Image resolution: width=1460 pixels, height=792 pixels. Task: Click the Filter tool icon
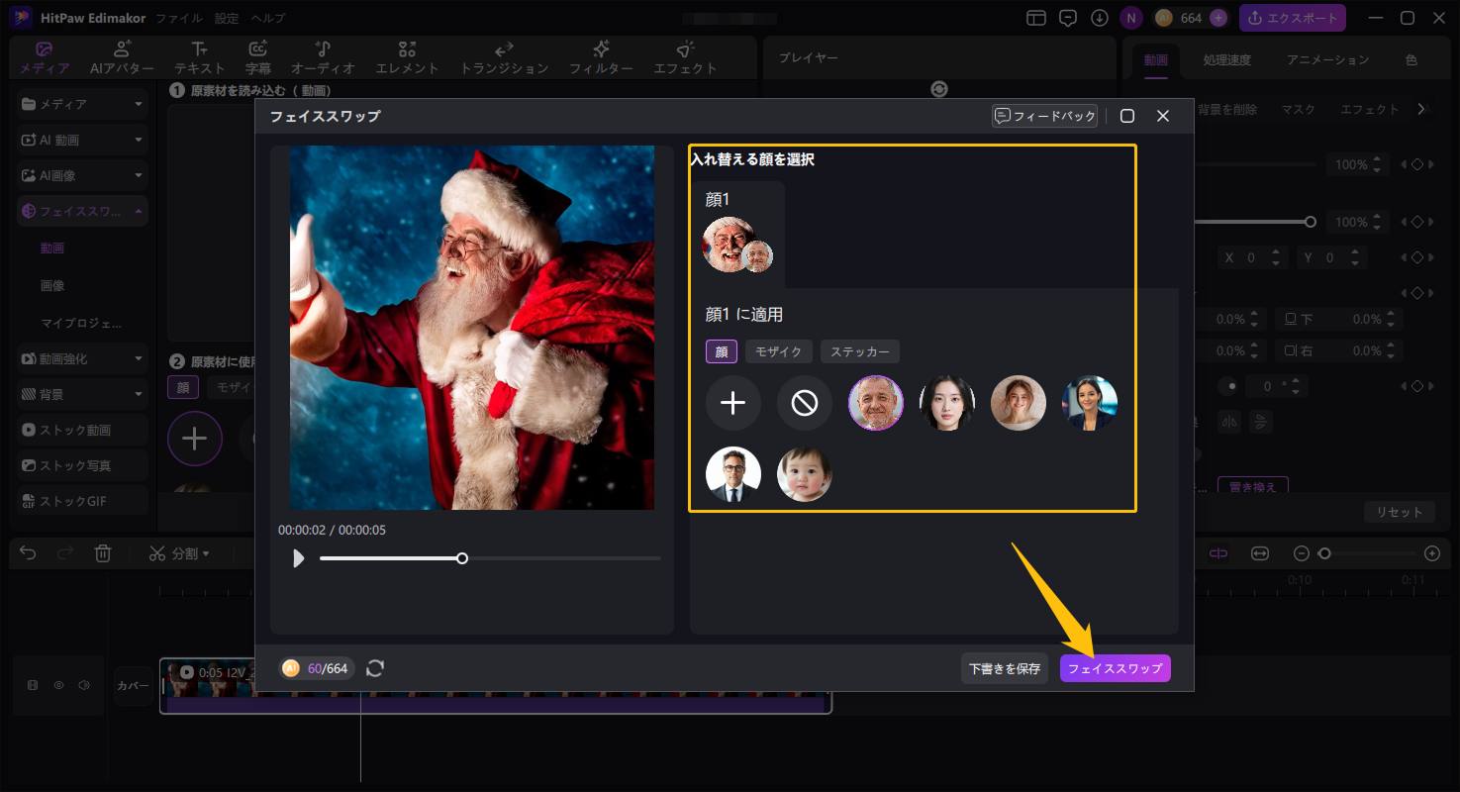[601, 57]
